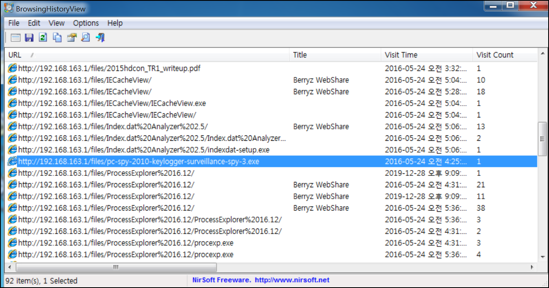Refresh the history list with green arrows icon
Viewport: 549px width, 288px height.
pos(43,38)
